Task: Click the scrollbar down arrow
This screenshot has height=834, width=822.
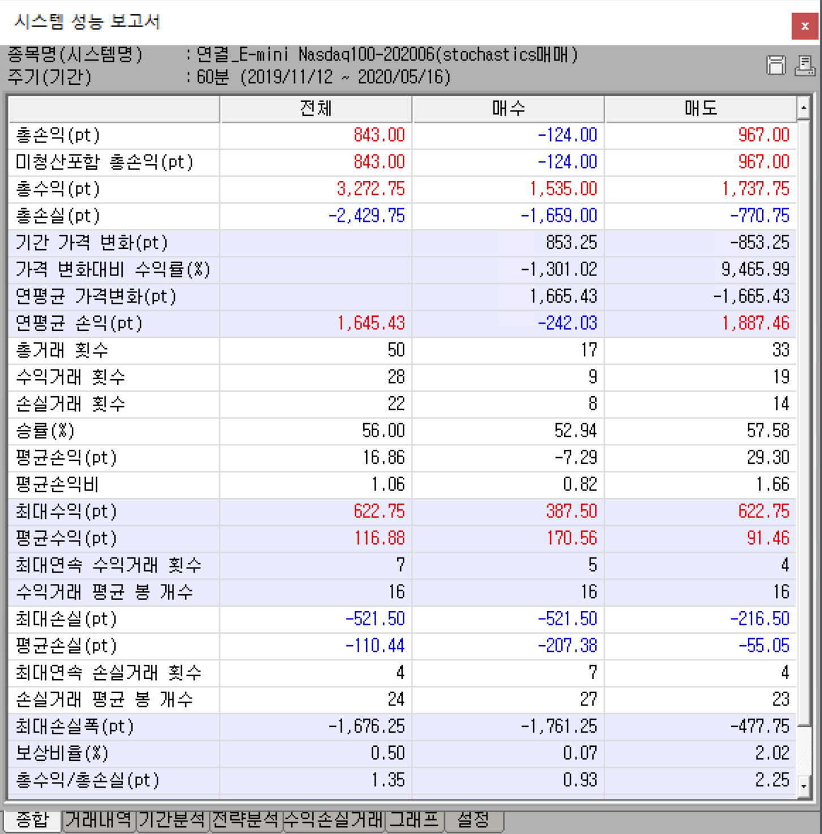Action: (803, 786)
